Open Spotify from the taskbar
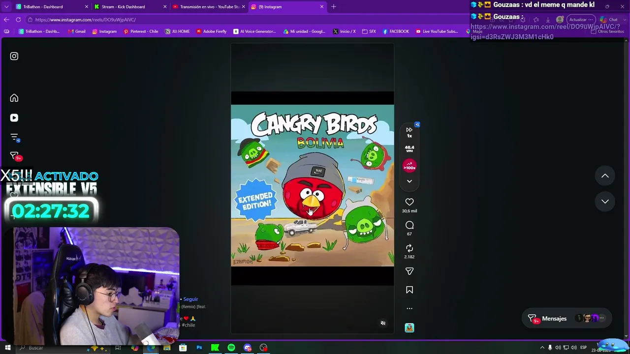This screenshot has height=354, width=630. (231, 348)
